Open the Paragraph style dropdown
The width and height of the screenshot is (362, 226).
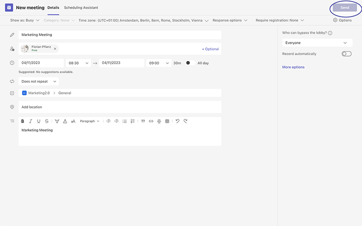pos(90,121)
